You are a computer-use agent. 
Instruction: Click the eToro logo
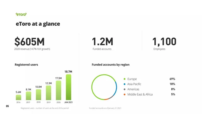point(21,14)
